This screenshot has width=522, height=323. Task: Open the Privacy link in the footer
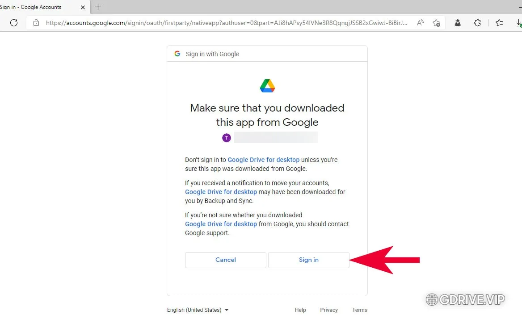pos(329,310)
